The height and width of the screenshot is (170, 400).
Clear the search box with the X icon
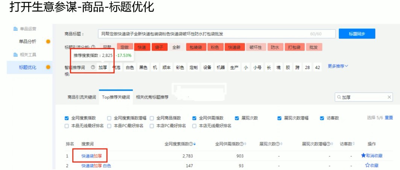[x=390, y=97]
